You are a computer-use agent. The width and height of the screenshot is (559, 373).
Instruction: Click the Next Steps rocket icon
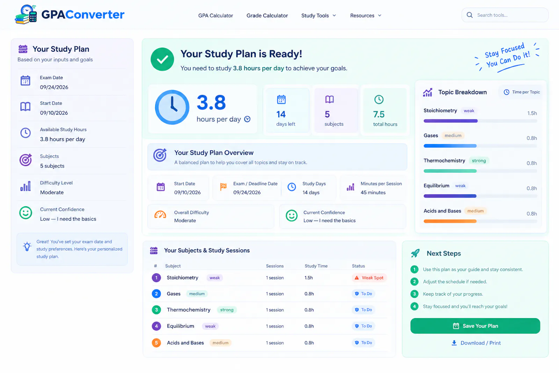click(x=415, y=253)
